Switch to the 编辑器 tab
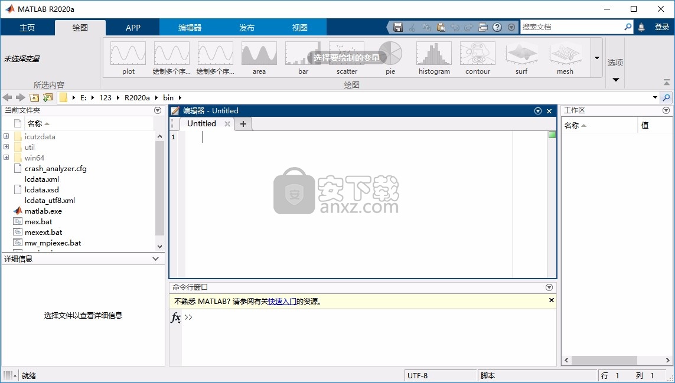This screenshot has height=383, width=675. [190, 28]
